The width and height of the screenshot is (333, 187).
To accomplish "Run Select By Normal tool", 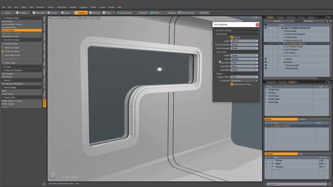I will coord(21,51).
